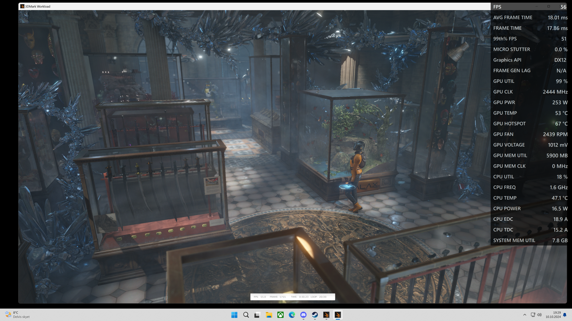
Task: Minimize the 3DMark Workload window
Action: pos(537,6)
